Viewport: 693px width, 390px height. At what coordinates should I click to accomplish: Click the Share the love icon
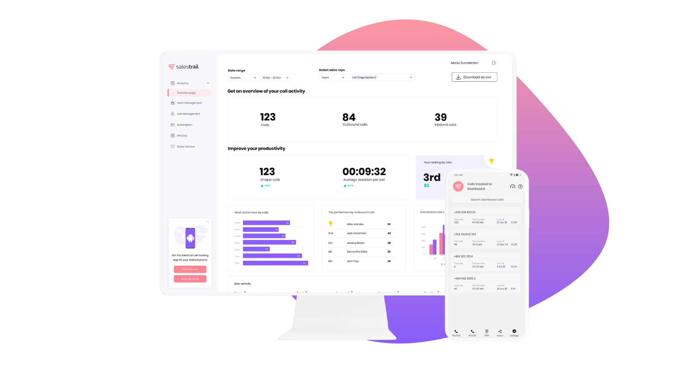click(173, 146)
